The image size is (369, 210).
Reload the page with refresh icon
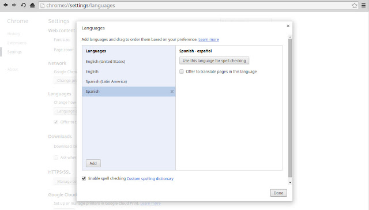point(23,5)
